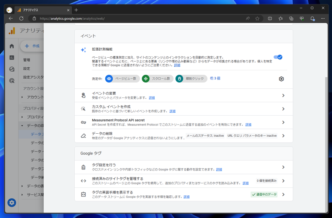Expand the プロパティ tree arrow
332x218 pixels.
[22, 117]
